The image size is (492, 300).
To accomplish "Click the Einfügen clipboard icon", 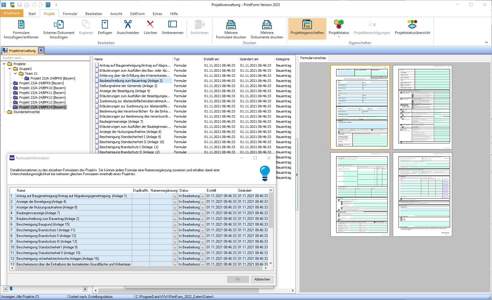I will pos(105,25).
